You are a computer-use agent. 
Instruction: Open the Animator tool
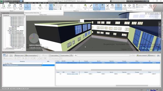pyautogui.click(x=129, y=6)
